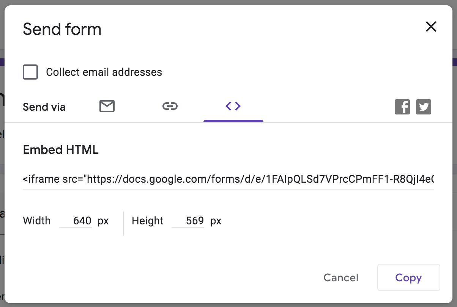Click the "Height" label
This screenshot has width=457, height=307.
click(148, 221)
